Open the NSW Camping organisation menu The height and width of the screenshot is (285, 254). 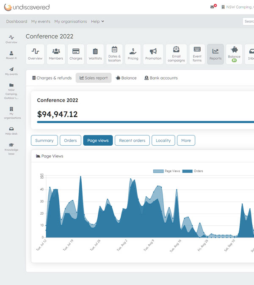(237, 7)
